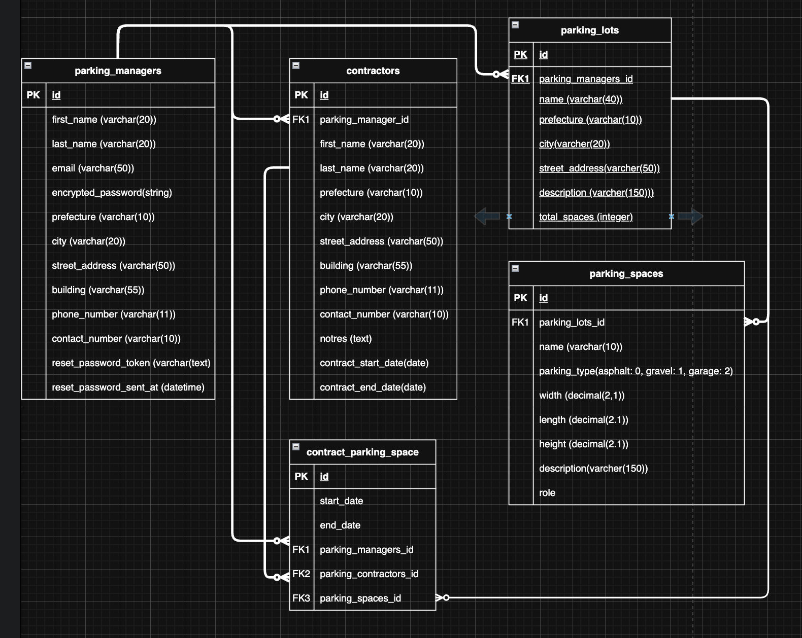Select the contract_start_date(date) row

point(373,363)
